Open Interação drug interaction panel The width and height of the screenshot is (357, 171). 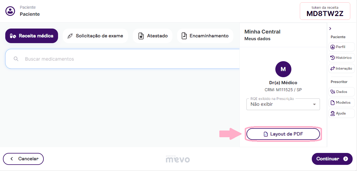[342, 68]
